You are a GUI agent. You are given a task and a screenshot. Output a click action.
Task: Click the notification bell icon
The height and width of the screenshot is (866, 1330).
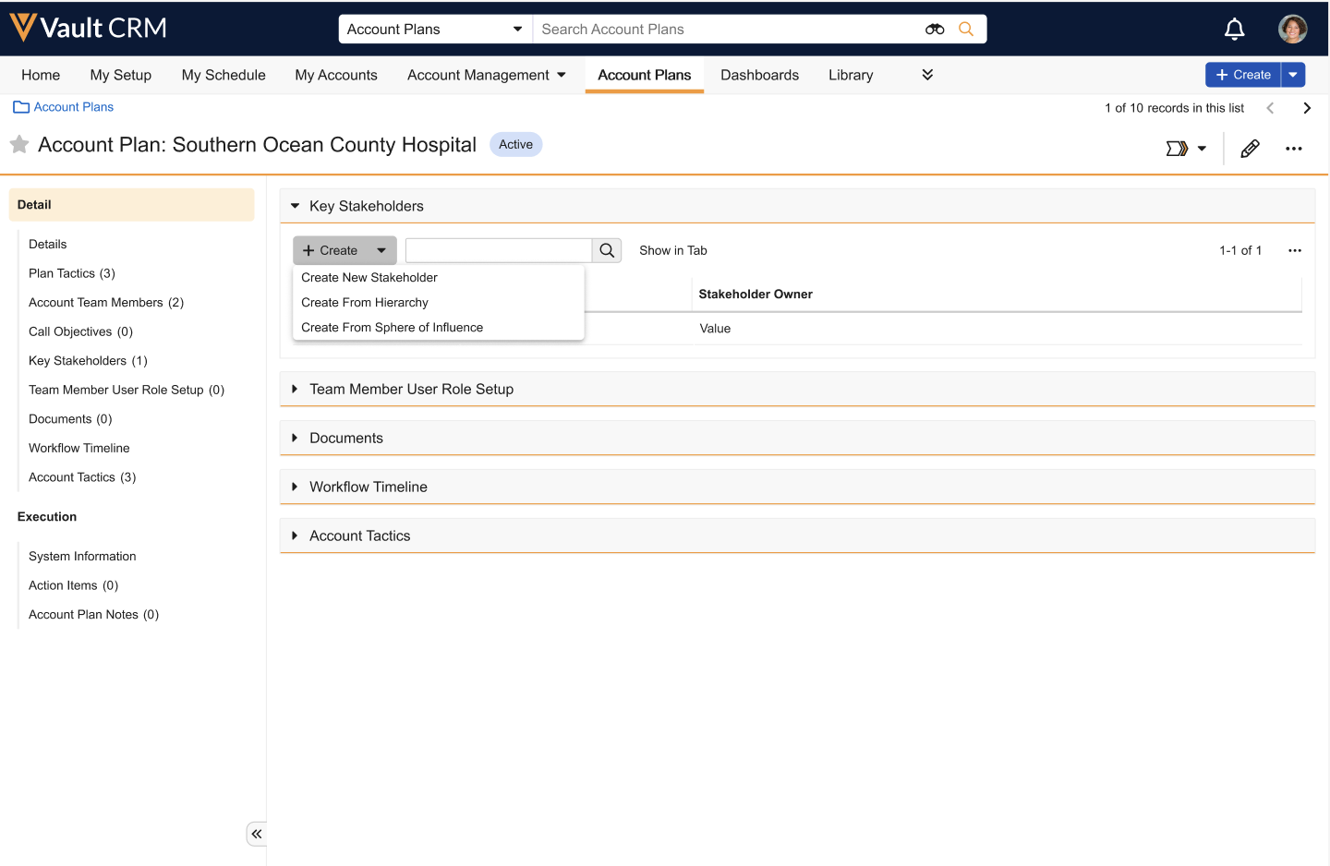pyautogui.click(x=1234, y=30)
